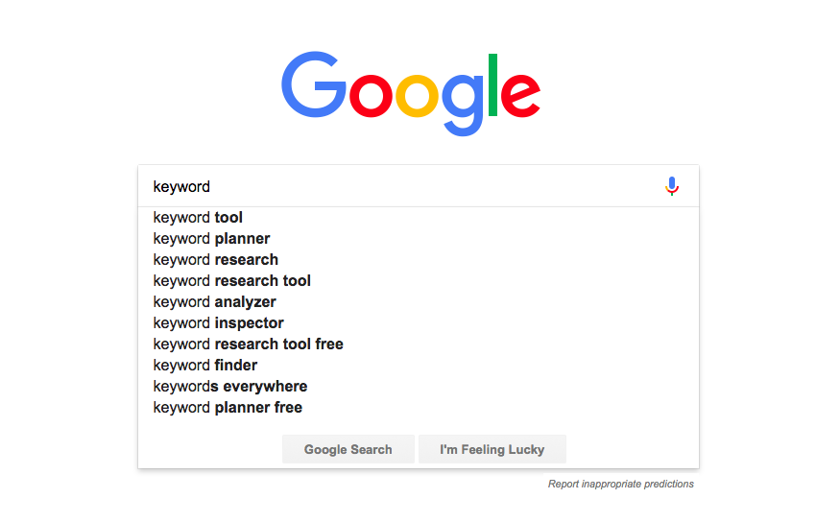Screen dimensions: 840x522
Task: Click the yellow letter o in the logo
Action: pyautogui.click(x=417, y=95)
